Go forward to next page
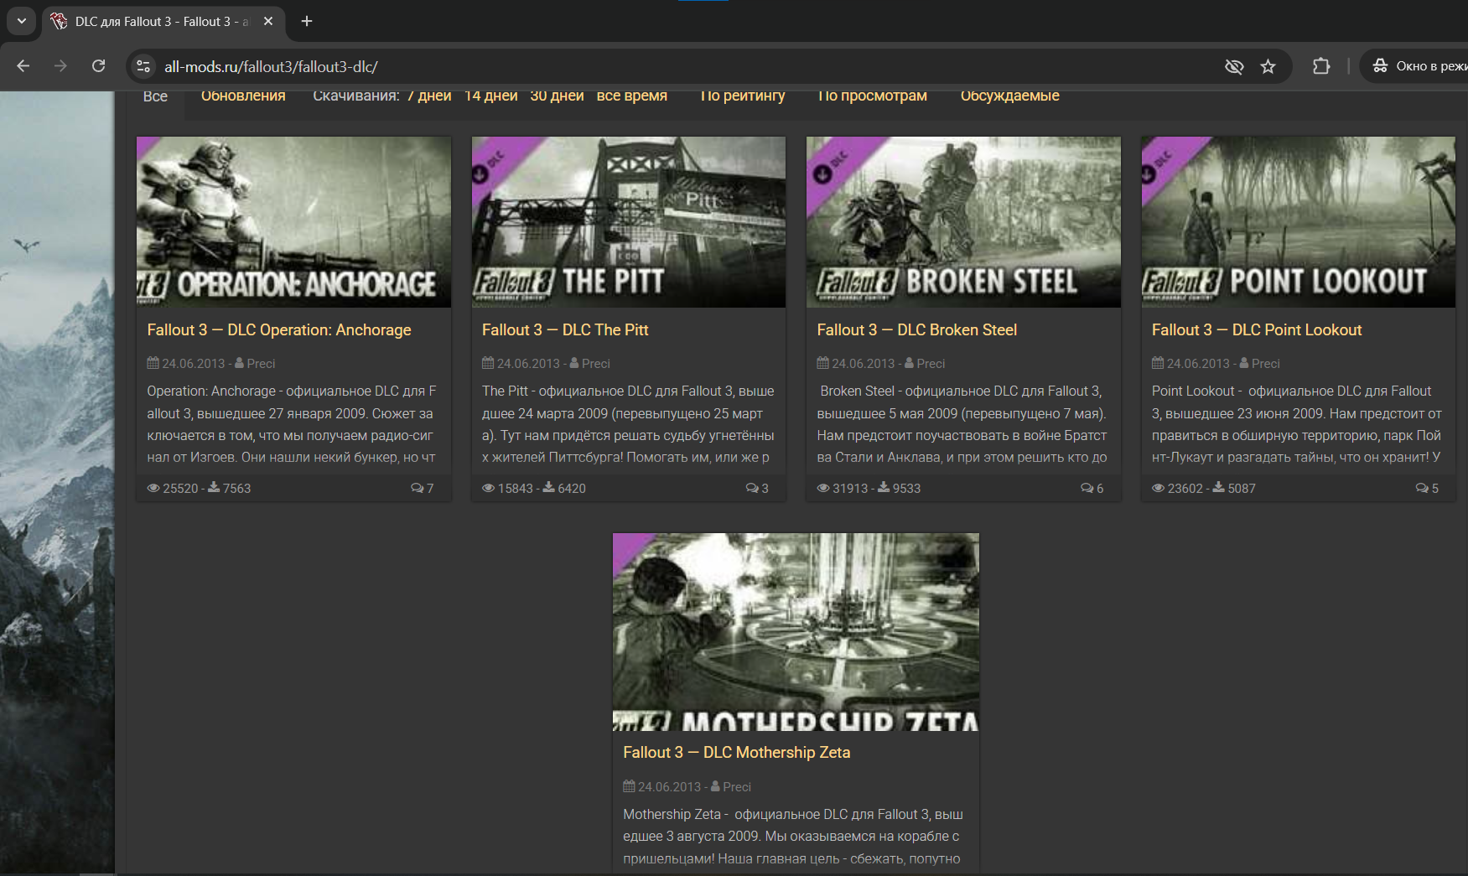The image size is (1468, 876). click(60, 66)
